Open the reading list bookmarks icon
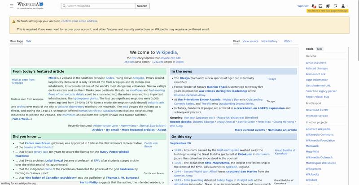 [328, 6]
